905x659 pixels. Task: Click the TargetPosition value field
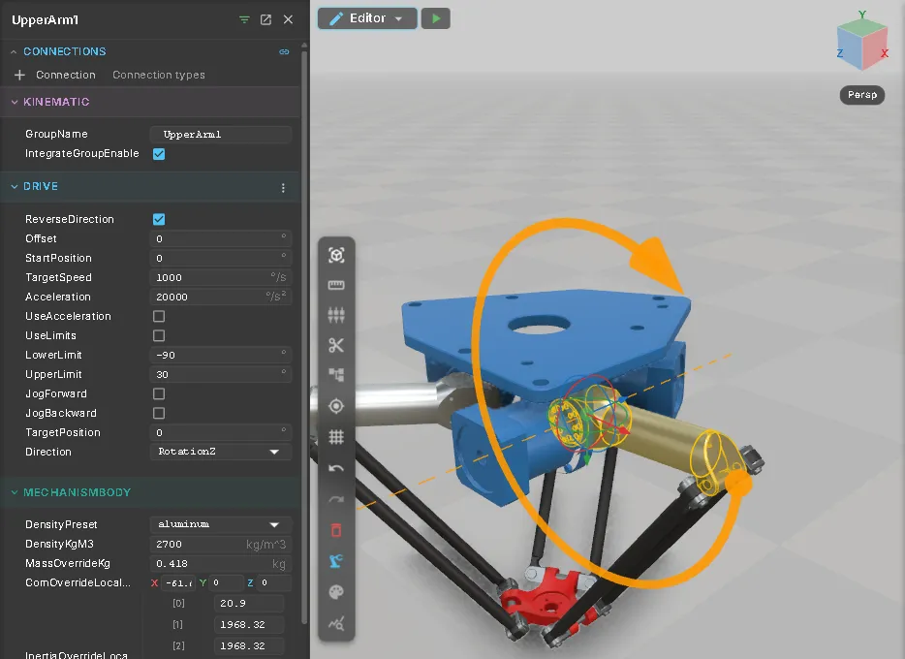click(221, 433)
